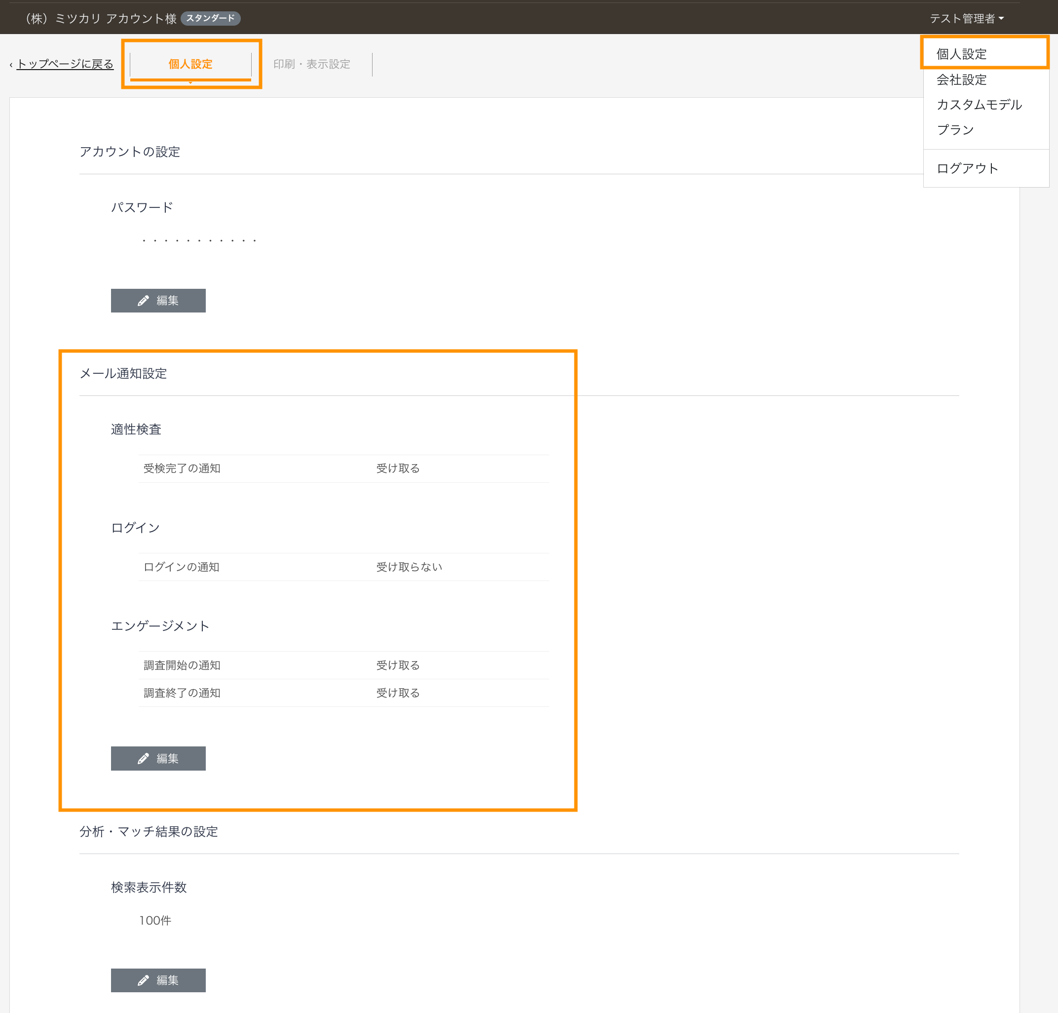
Task: Choose プラン in the user menu
Action: 955,130
